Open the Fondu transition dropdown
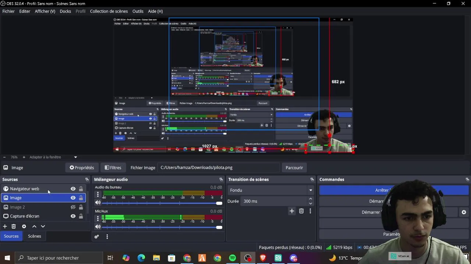 point(271,190)
